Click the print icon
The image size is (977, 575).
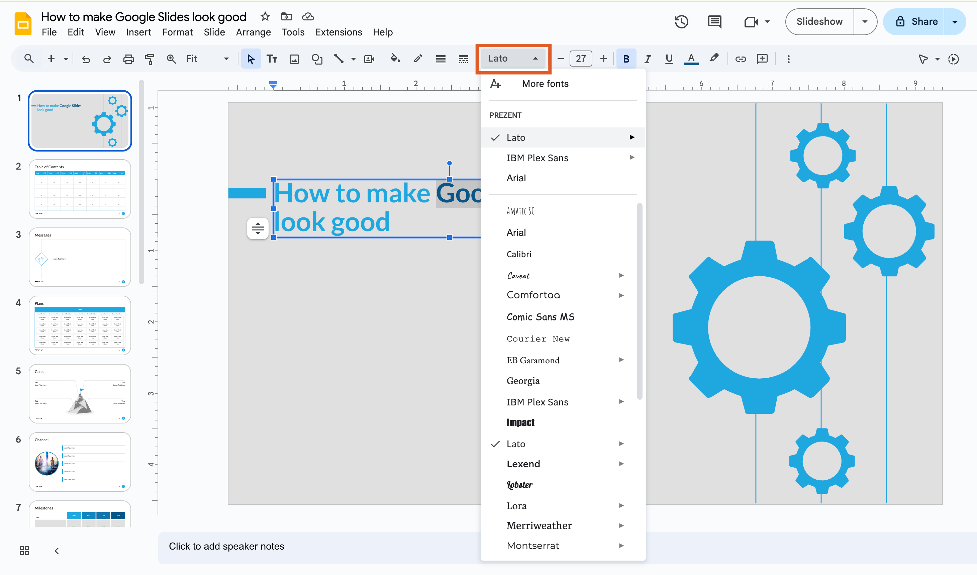128,59
